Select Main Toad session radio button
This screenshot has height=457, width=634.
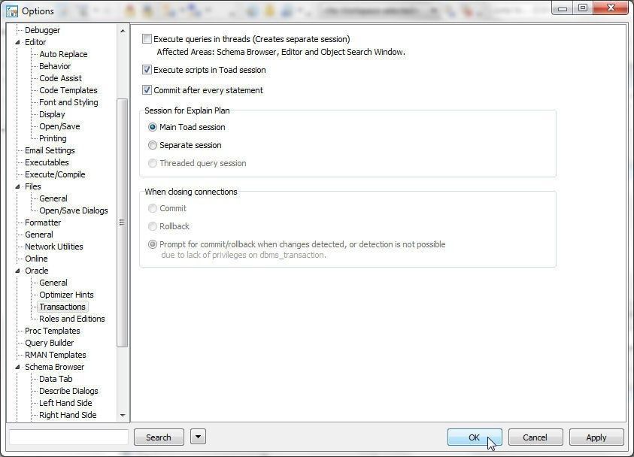[153, 127]
